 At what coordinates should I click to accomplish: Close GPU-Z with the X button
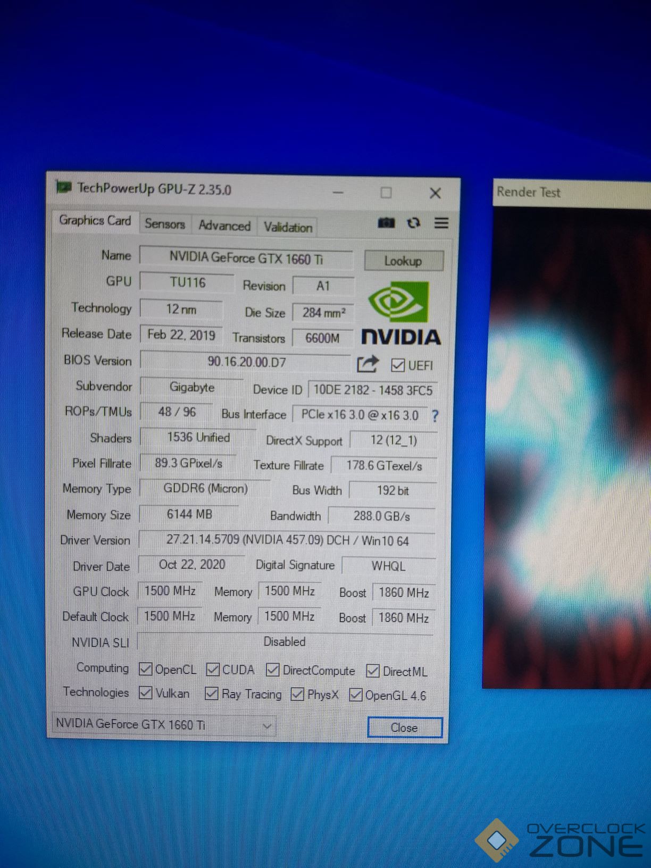pos(435,193)
